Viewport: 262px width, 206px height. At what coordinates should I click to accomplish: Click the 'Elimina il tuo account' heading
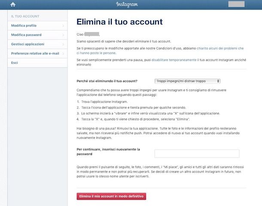[119, 21]
